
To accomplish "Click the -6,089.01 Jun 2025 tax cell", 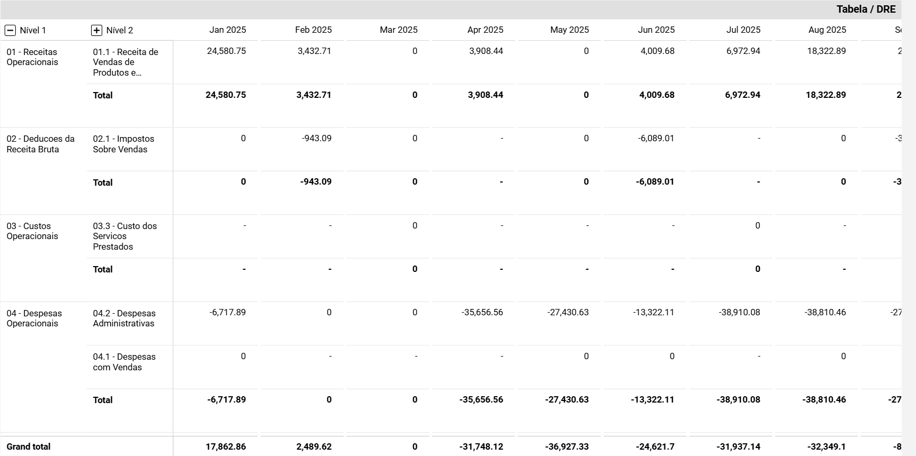I will 656,139.
